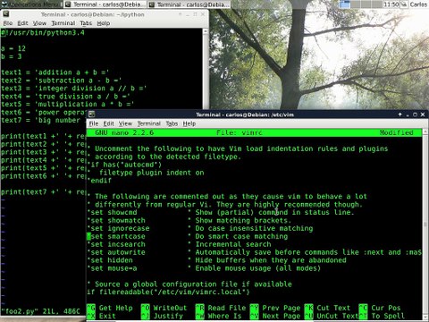Open the Applications Menu in the top panel
This screenshot has width=429, height=322.
click(x=31, y=4)
